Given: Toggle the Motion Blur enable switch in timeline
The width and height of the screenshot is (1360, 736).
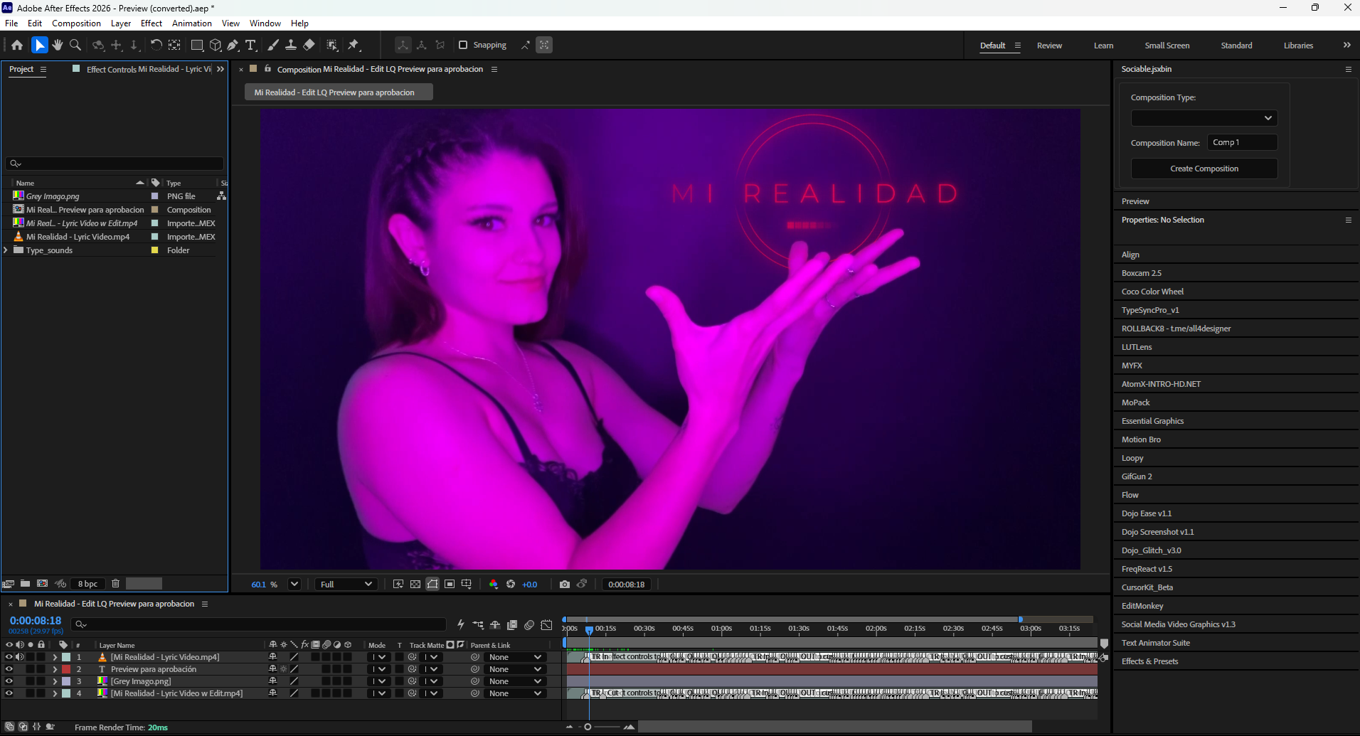Looking at the screenshot, I should (529, 624).
